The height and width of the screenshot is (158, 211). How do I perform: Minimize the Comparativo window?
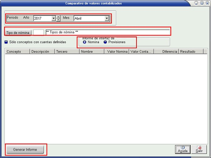(196, 3)
